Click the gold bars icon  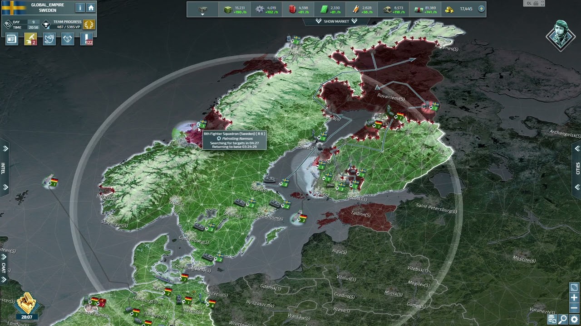click(x=449, y=9)
